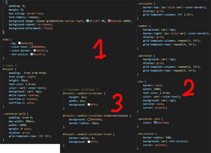Click the line "grid-template-columns: repeat(3, 1fr);"
The image size is (211, 153).
click(x=172, y=40)
